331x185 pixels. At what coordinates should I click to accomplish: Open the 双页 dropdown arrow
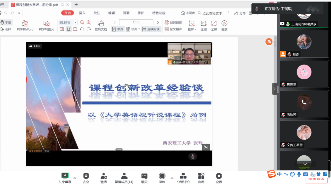[x=139, y=29]
